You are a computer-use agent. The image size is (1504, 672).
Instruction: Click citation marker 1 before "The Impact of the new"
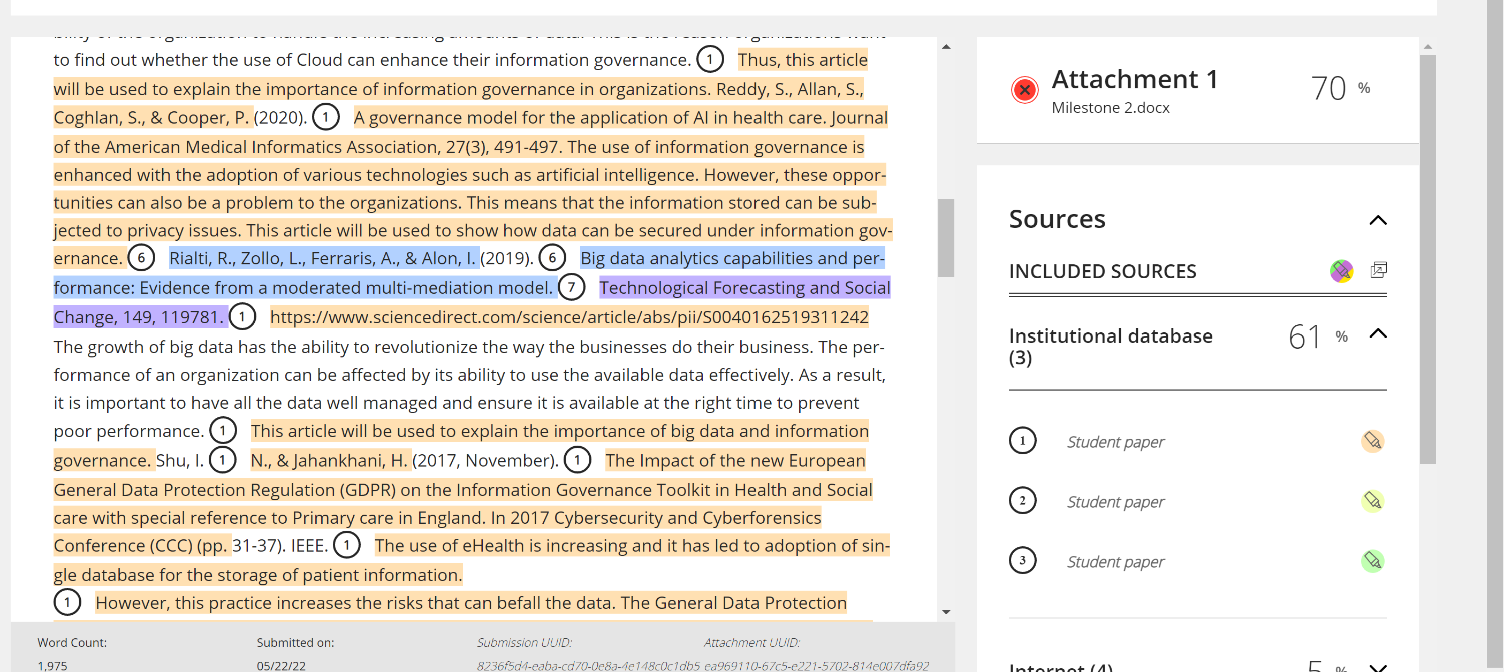(578, 460)
